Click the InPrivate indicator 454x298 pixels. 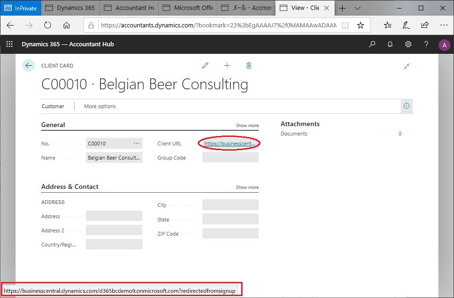21,8
